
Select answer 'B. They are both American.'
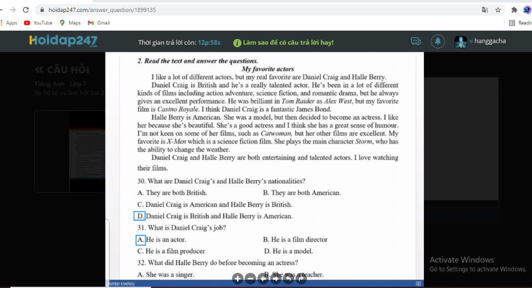[x=302, y=192]
